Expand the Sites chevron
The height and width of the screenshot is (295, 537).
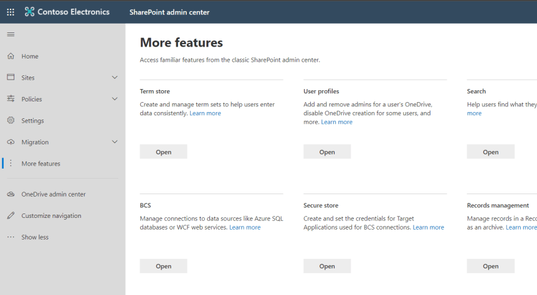coord(115,78)
